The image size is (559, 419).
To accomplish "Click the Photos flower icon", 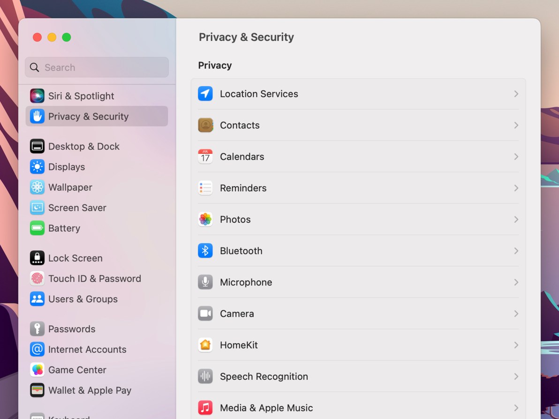I will (205, 219).
